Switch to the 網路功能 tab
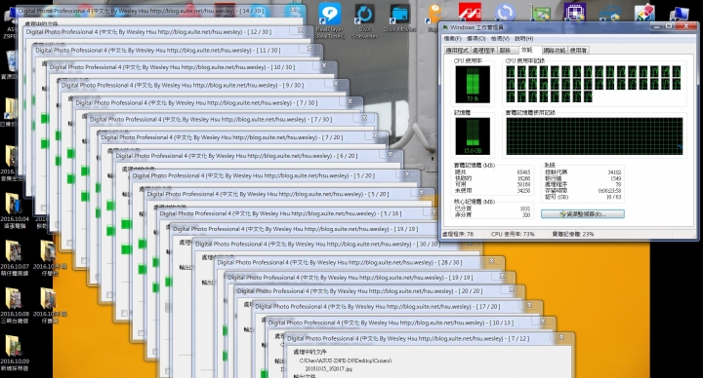 (555, 50)
